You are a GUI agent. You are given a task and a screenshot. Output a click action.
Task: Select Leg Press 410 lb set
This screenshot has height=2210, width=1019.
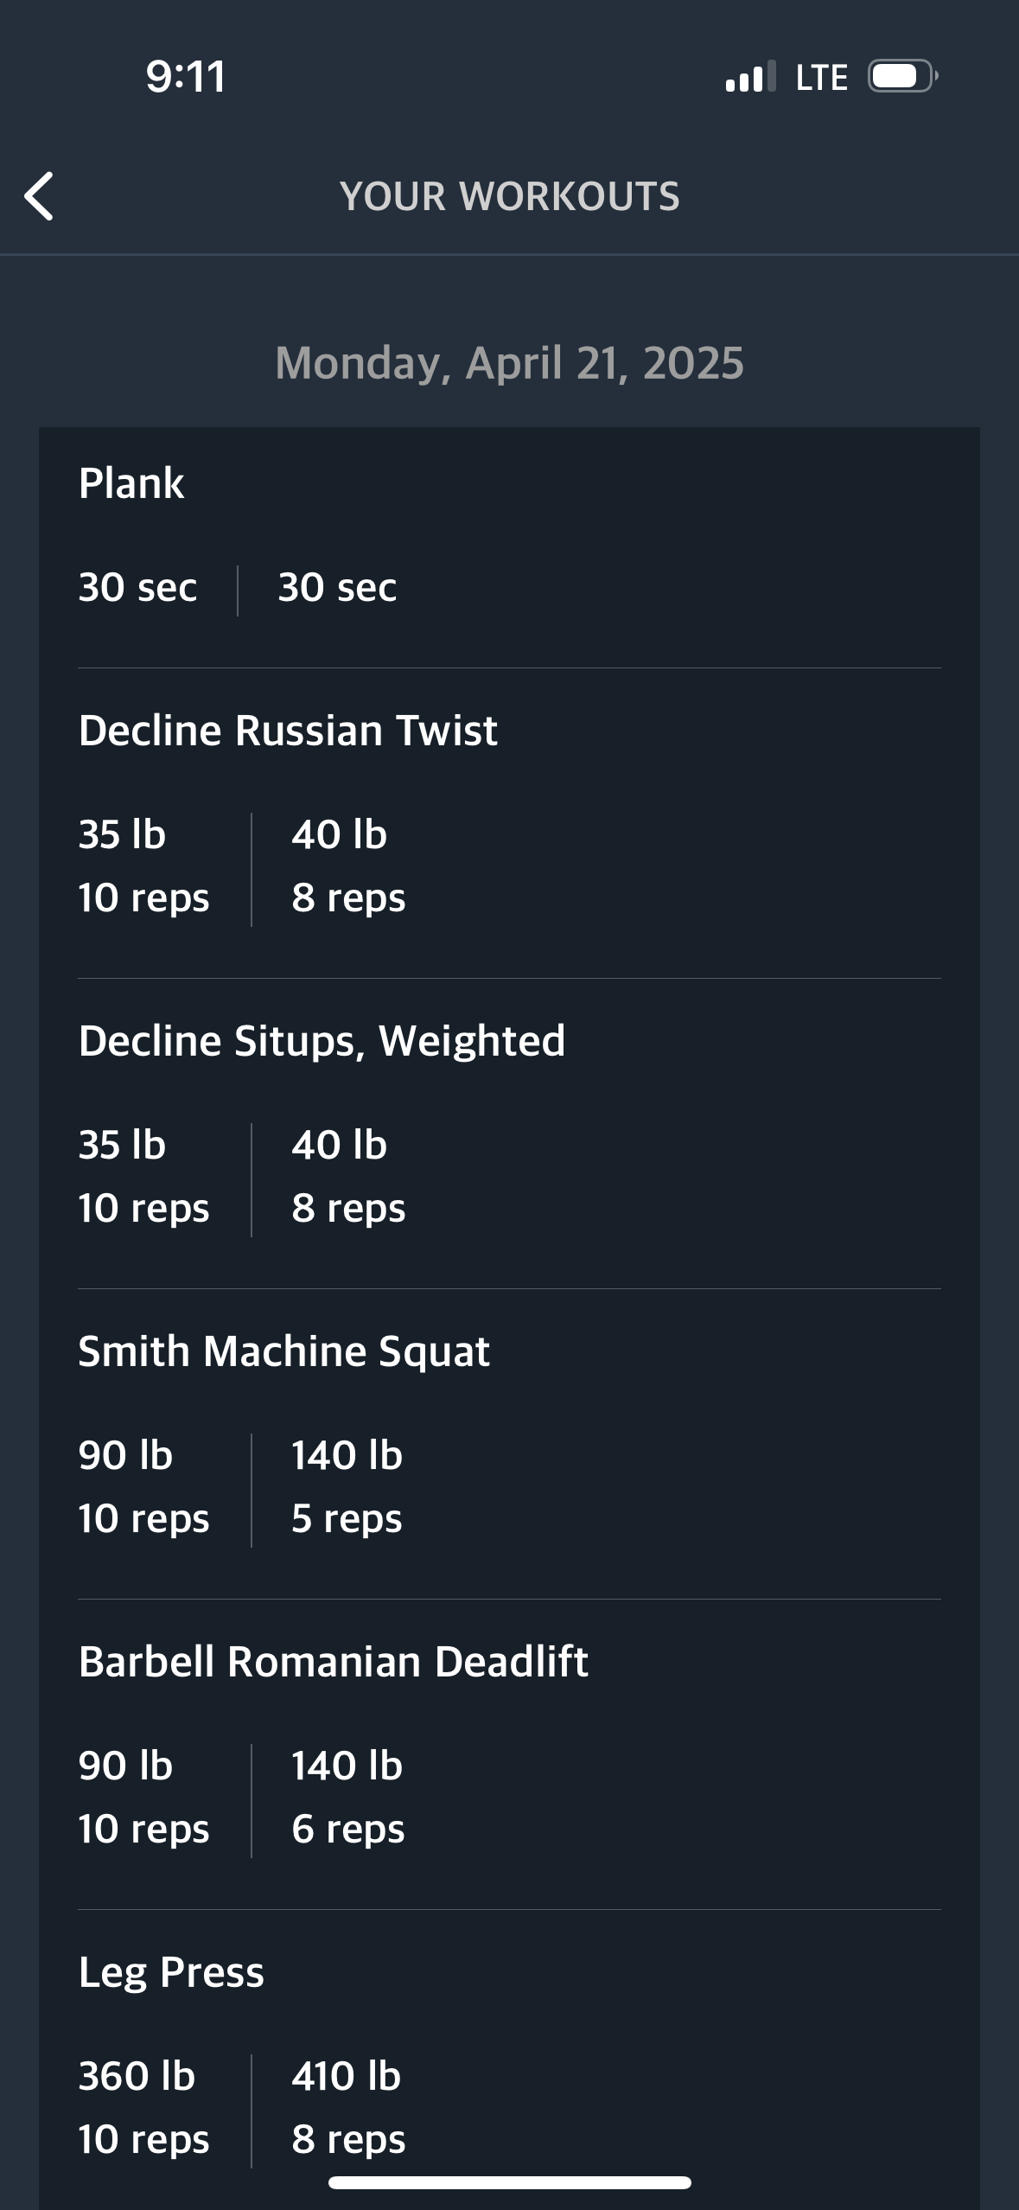coord(348,2107)
